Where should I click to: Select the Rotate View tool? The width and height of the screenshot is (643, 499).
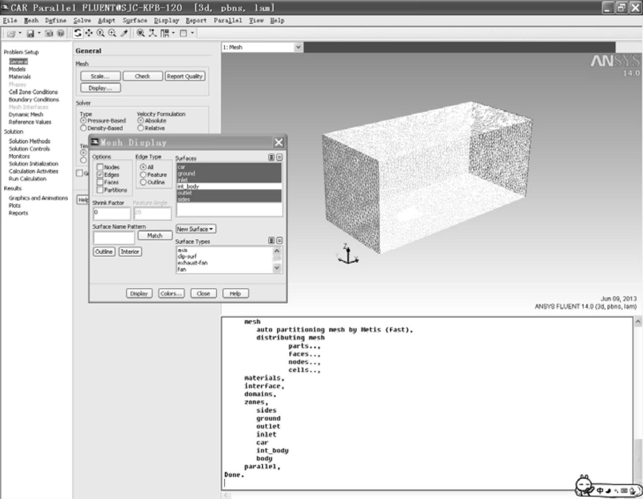tap(78, 33)
